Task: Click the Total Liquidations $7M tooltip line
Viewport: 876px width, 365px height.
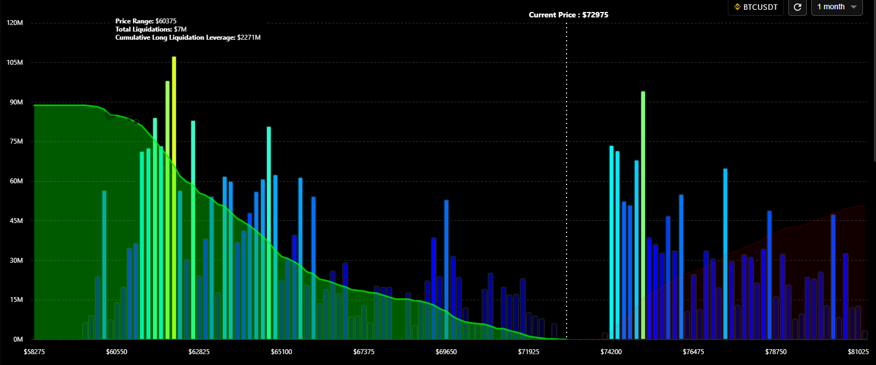Action: click(x=151, y=29)
